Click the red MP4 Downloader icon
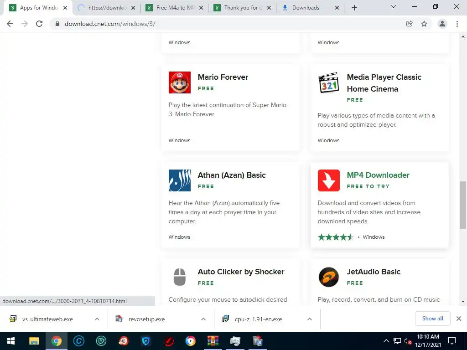 328,180
